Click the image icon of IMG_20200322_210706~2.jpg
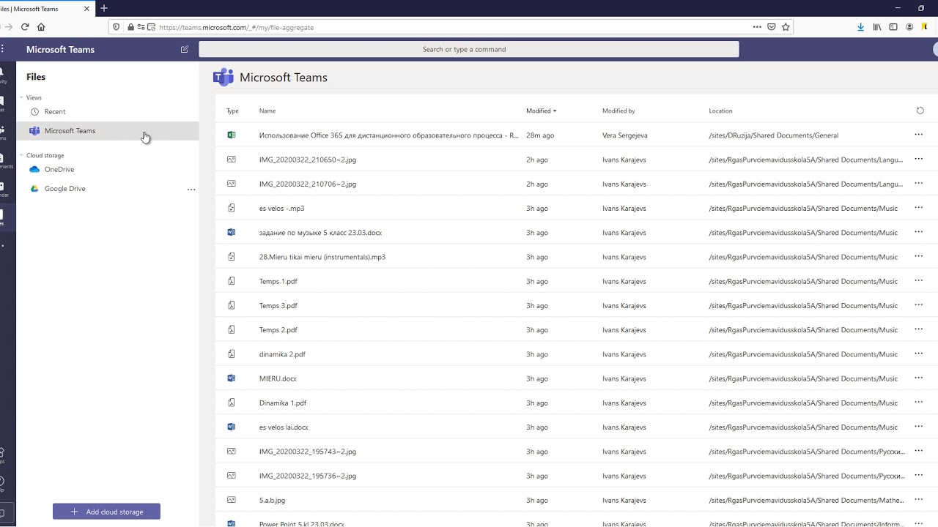 pos(232,184)
